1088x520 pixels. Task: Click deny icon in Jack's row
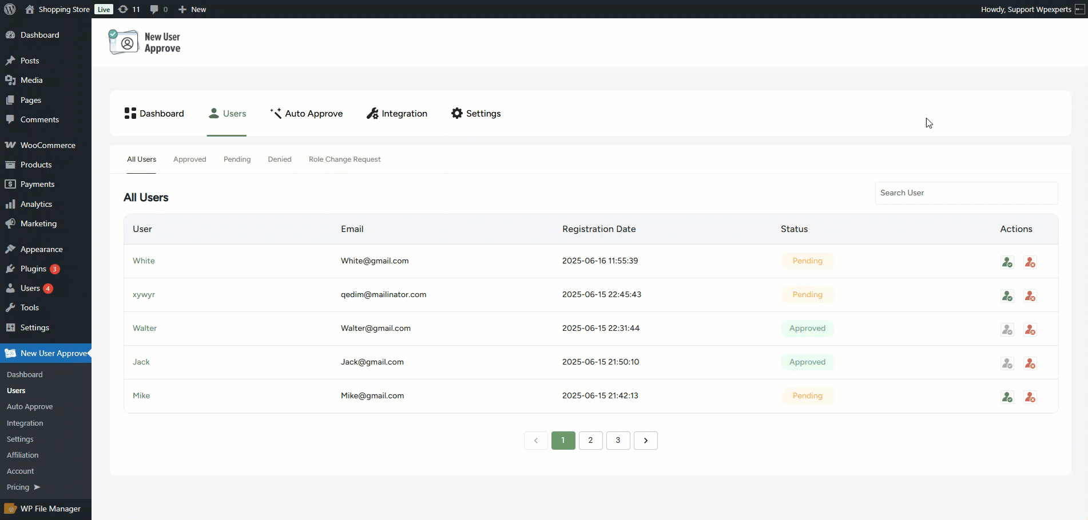click(x=1030, y=363)
